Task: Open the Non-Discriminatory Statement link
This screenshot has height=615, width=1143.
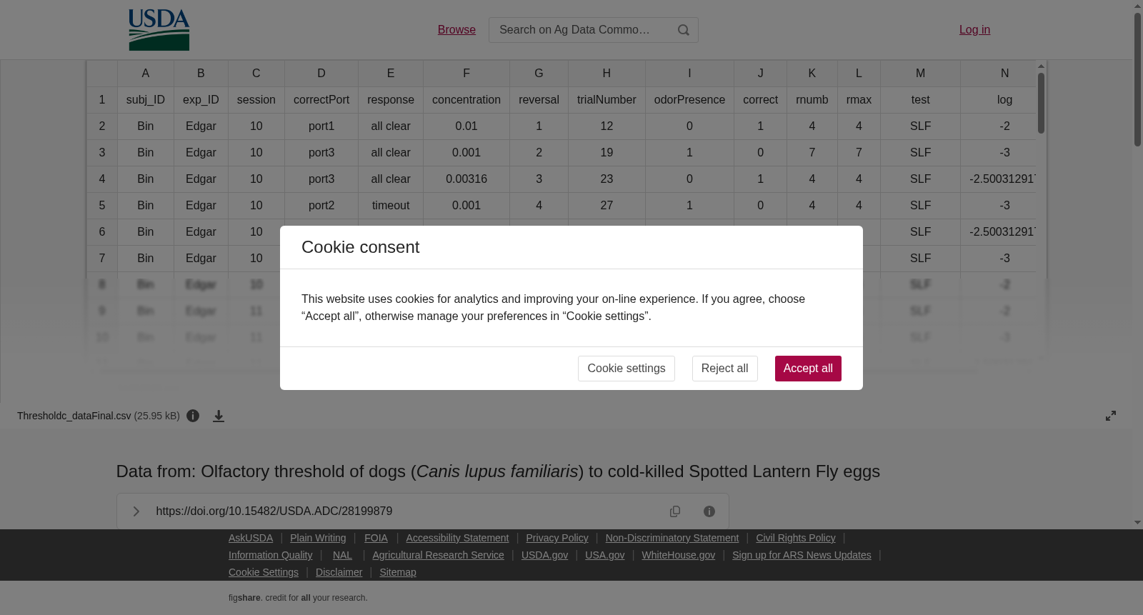Action: (x=672, y=538)
